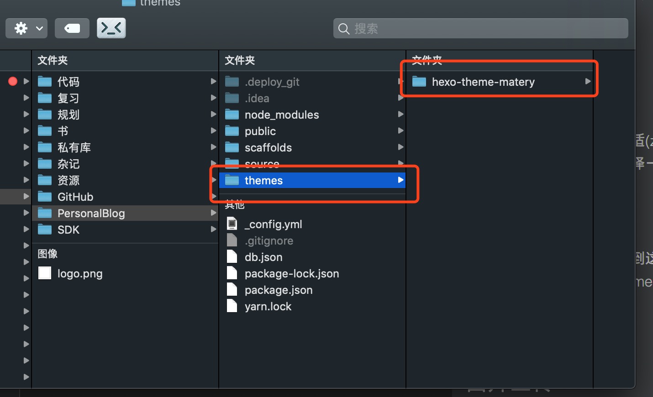Expand the 复习 folder arrow

(213, 98)
